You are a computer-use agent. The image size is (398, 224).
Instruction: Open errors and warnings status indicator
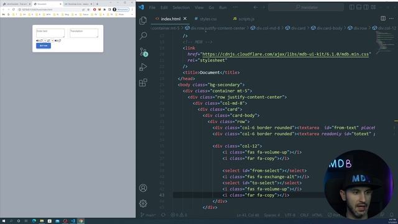pyautogui.click(x=179, y=215)
